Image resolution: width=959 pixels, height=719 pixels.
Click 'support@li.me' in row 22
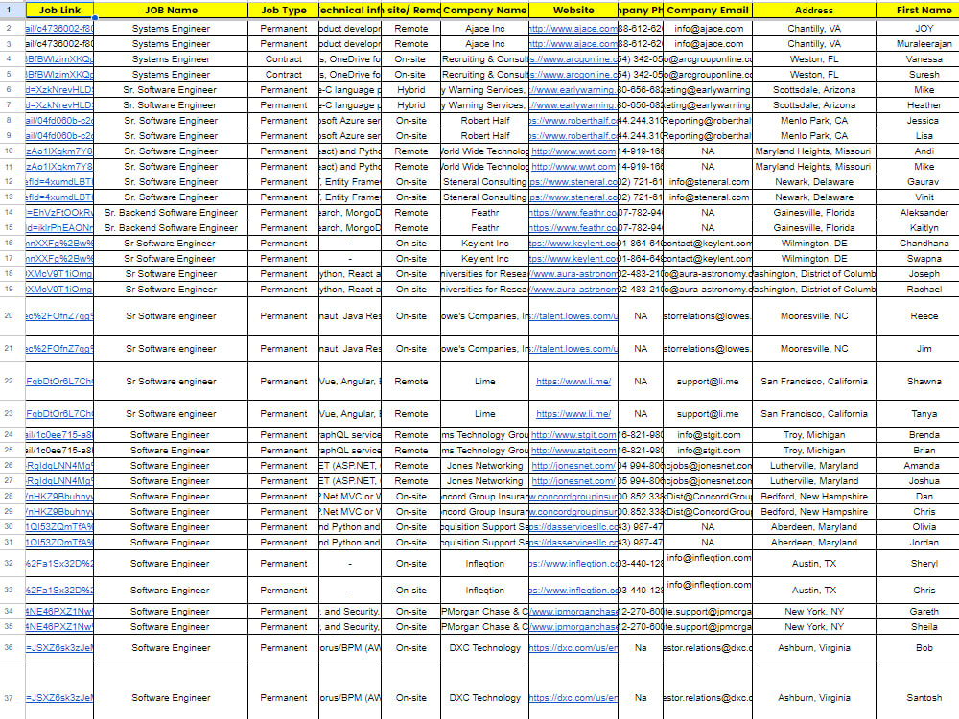click(708, 382)
